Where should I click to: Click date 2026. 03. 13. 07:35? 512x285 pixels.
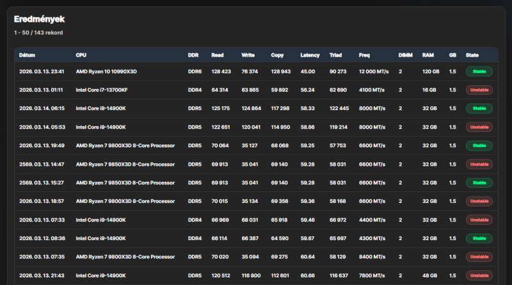pos(42,257)
